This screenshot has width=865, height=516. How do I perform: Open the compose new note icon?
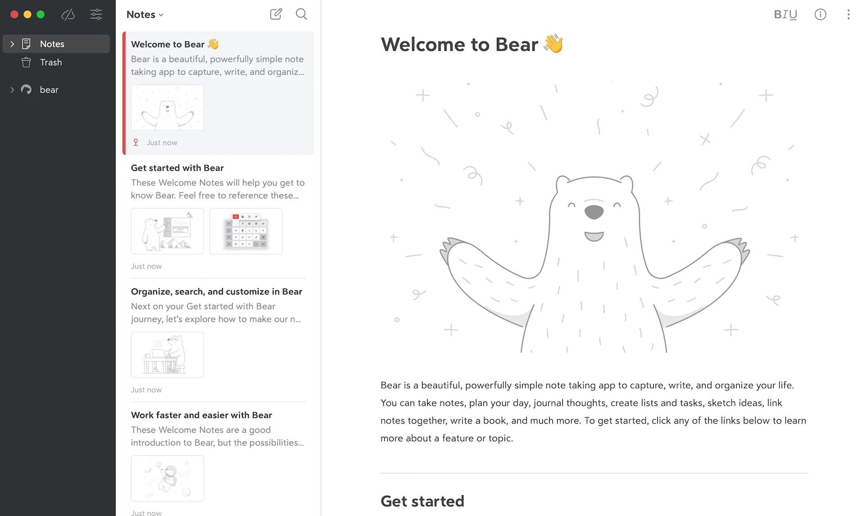pos(276,14)
